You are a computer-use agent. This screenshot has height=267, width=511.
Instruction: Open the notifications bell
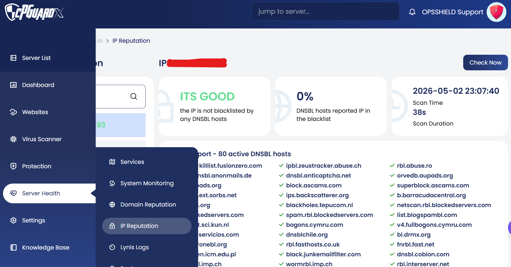(x=412, y=12)
